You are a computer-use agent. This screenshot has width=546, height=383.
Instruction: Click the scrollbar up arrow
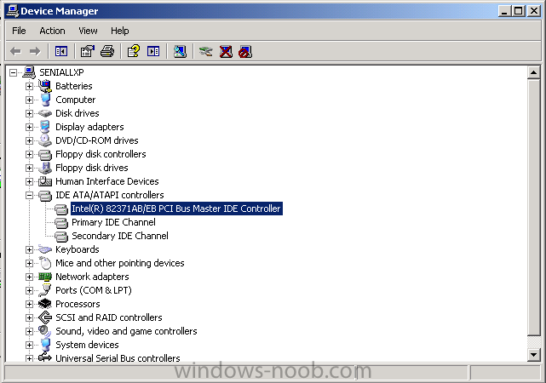tap(533, 72)
